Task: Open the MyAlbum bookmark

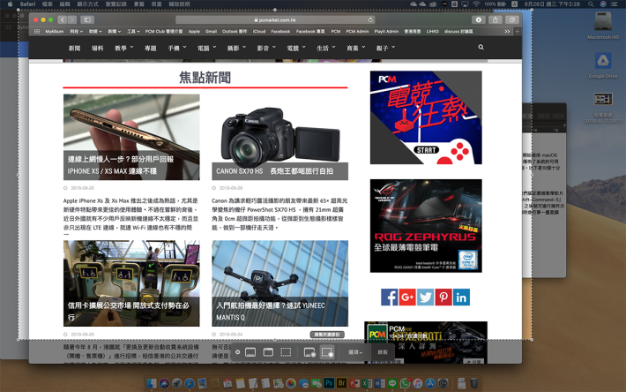Action: click(x=55, y=31)
